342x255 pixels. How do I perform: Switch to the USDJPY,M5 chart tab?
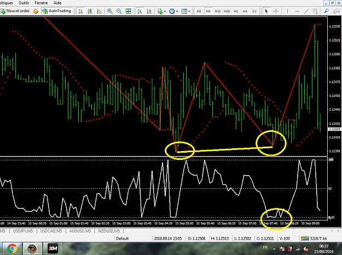(x=23, y=231)
